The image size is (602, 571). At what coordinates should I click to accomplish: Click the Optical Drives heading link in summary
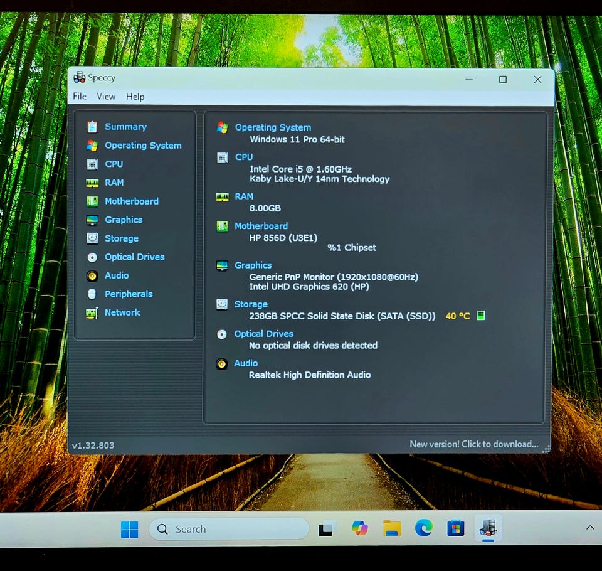pyautogui.click(x=264, y=334)
